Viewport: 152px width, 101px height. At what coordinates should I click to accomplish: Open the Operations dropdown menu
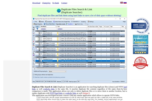(75, 21)
